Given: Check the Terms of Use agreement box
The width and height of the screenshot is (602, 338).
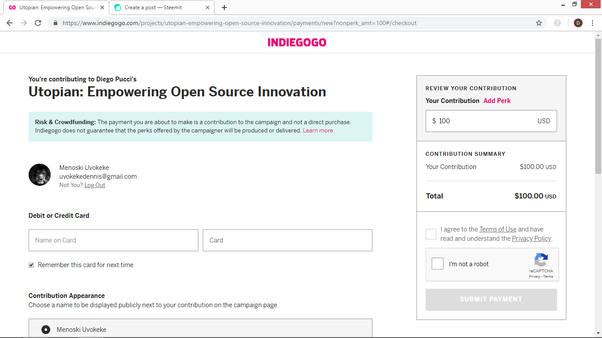Looking at the screenshot, I should (x=431, y=234).
